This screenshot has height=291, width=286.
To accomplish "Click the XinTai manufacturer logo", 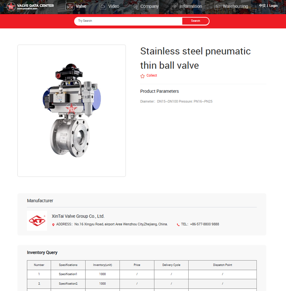I will (37, 221).
